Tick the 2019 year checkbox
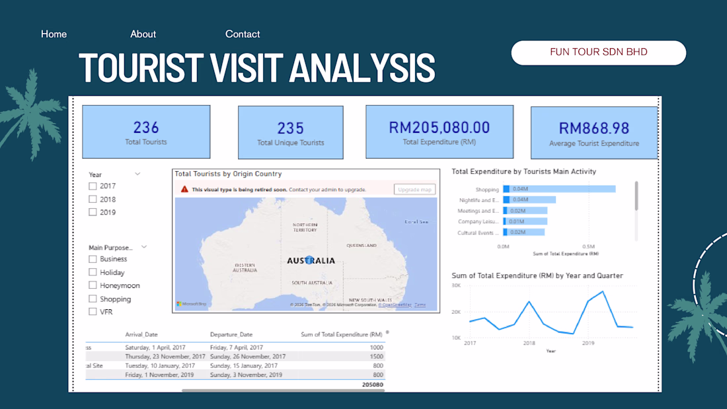 tap(93, 212)
